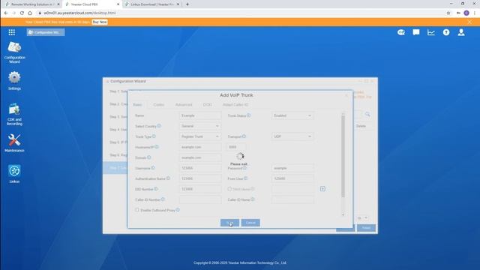Switch to the Adapt Caller ID tab
Screen dimensions: 480x270
pyautogui.click(x=235, y=105)
